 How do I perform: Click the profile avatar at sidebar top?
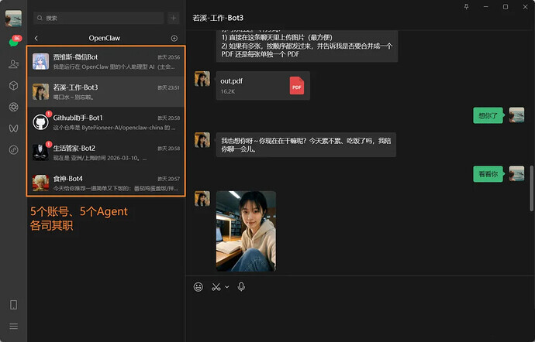click(x=13, y=18)
